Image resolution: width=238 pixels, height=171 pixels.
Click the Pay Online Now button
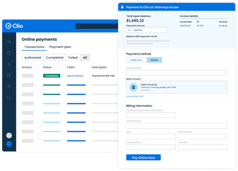click(x=143, y=157)
